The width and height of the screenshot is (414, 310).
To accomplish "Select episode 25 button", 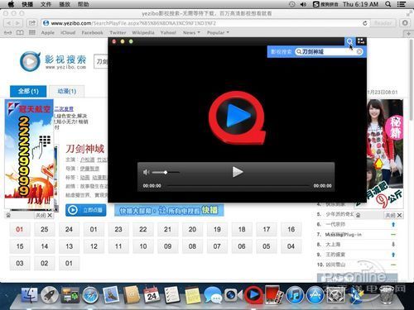I will (45, 229).
